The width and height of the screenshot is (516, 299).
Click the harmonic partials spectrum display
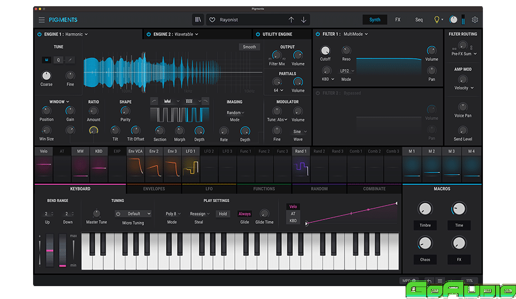173,72
